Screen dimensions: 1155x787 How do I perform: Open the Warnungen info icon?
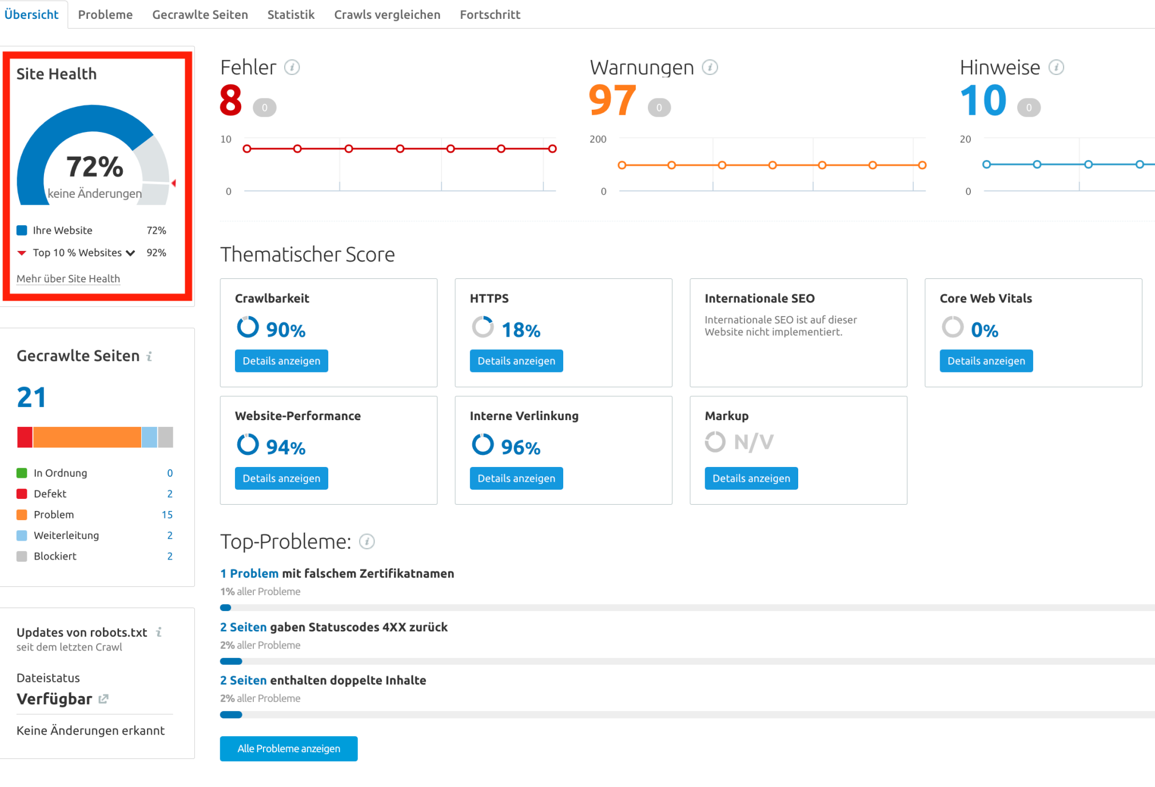click(x=710, y=67)
